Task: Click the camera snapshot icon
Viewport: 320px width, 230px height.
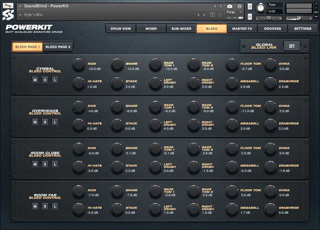Action: point(230,6)
